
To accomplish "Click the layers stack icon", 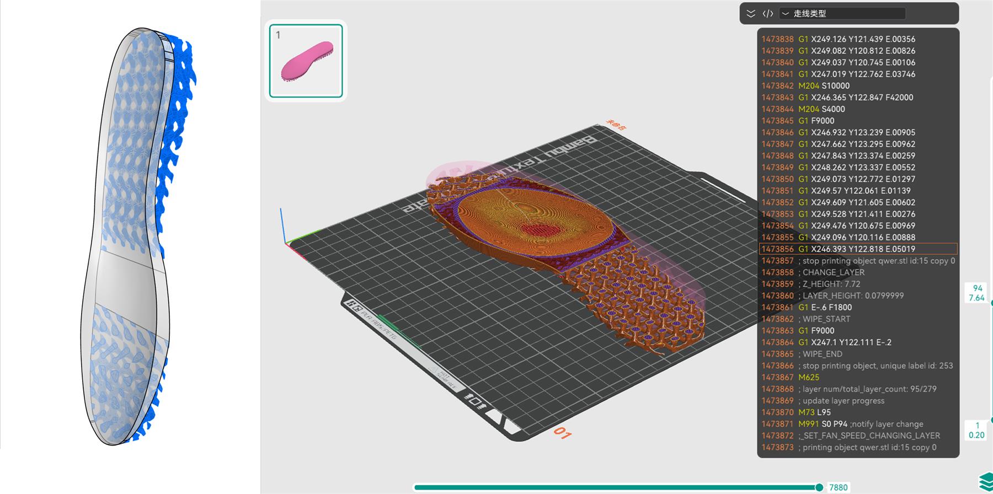I will 985,481.
